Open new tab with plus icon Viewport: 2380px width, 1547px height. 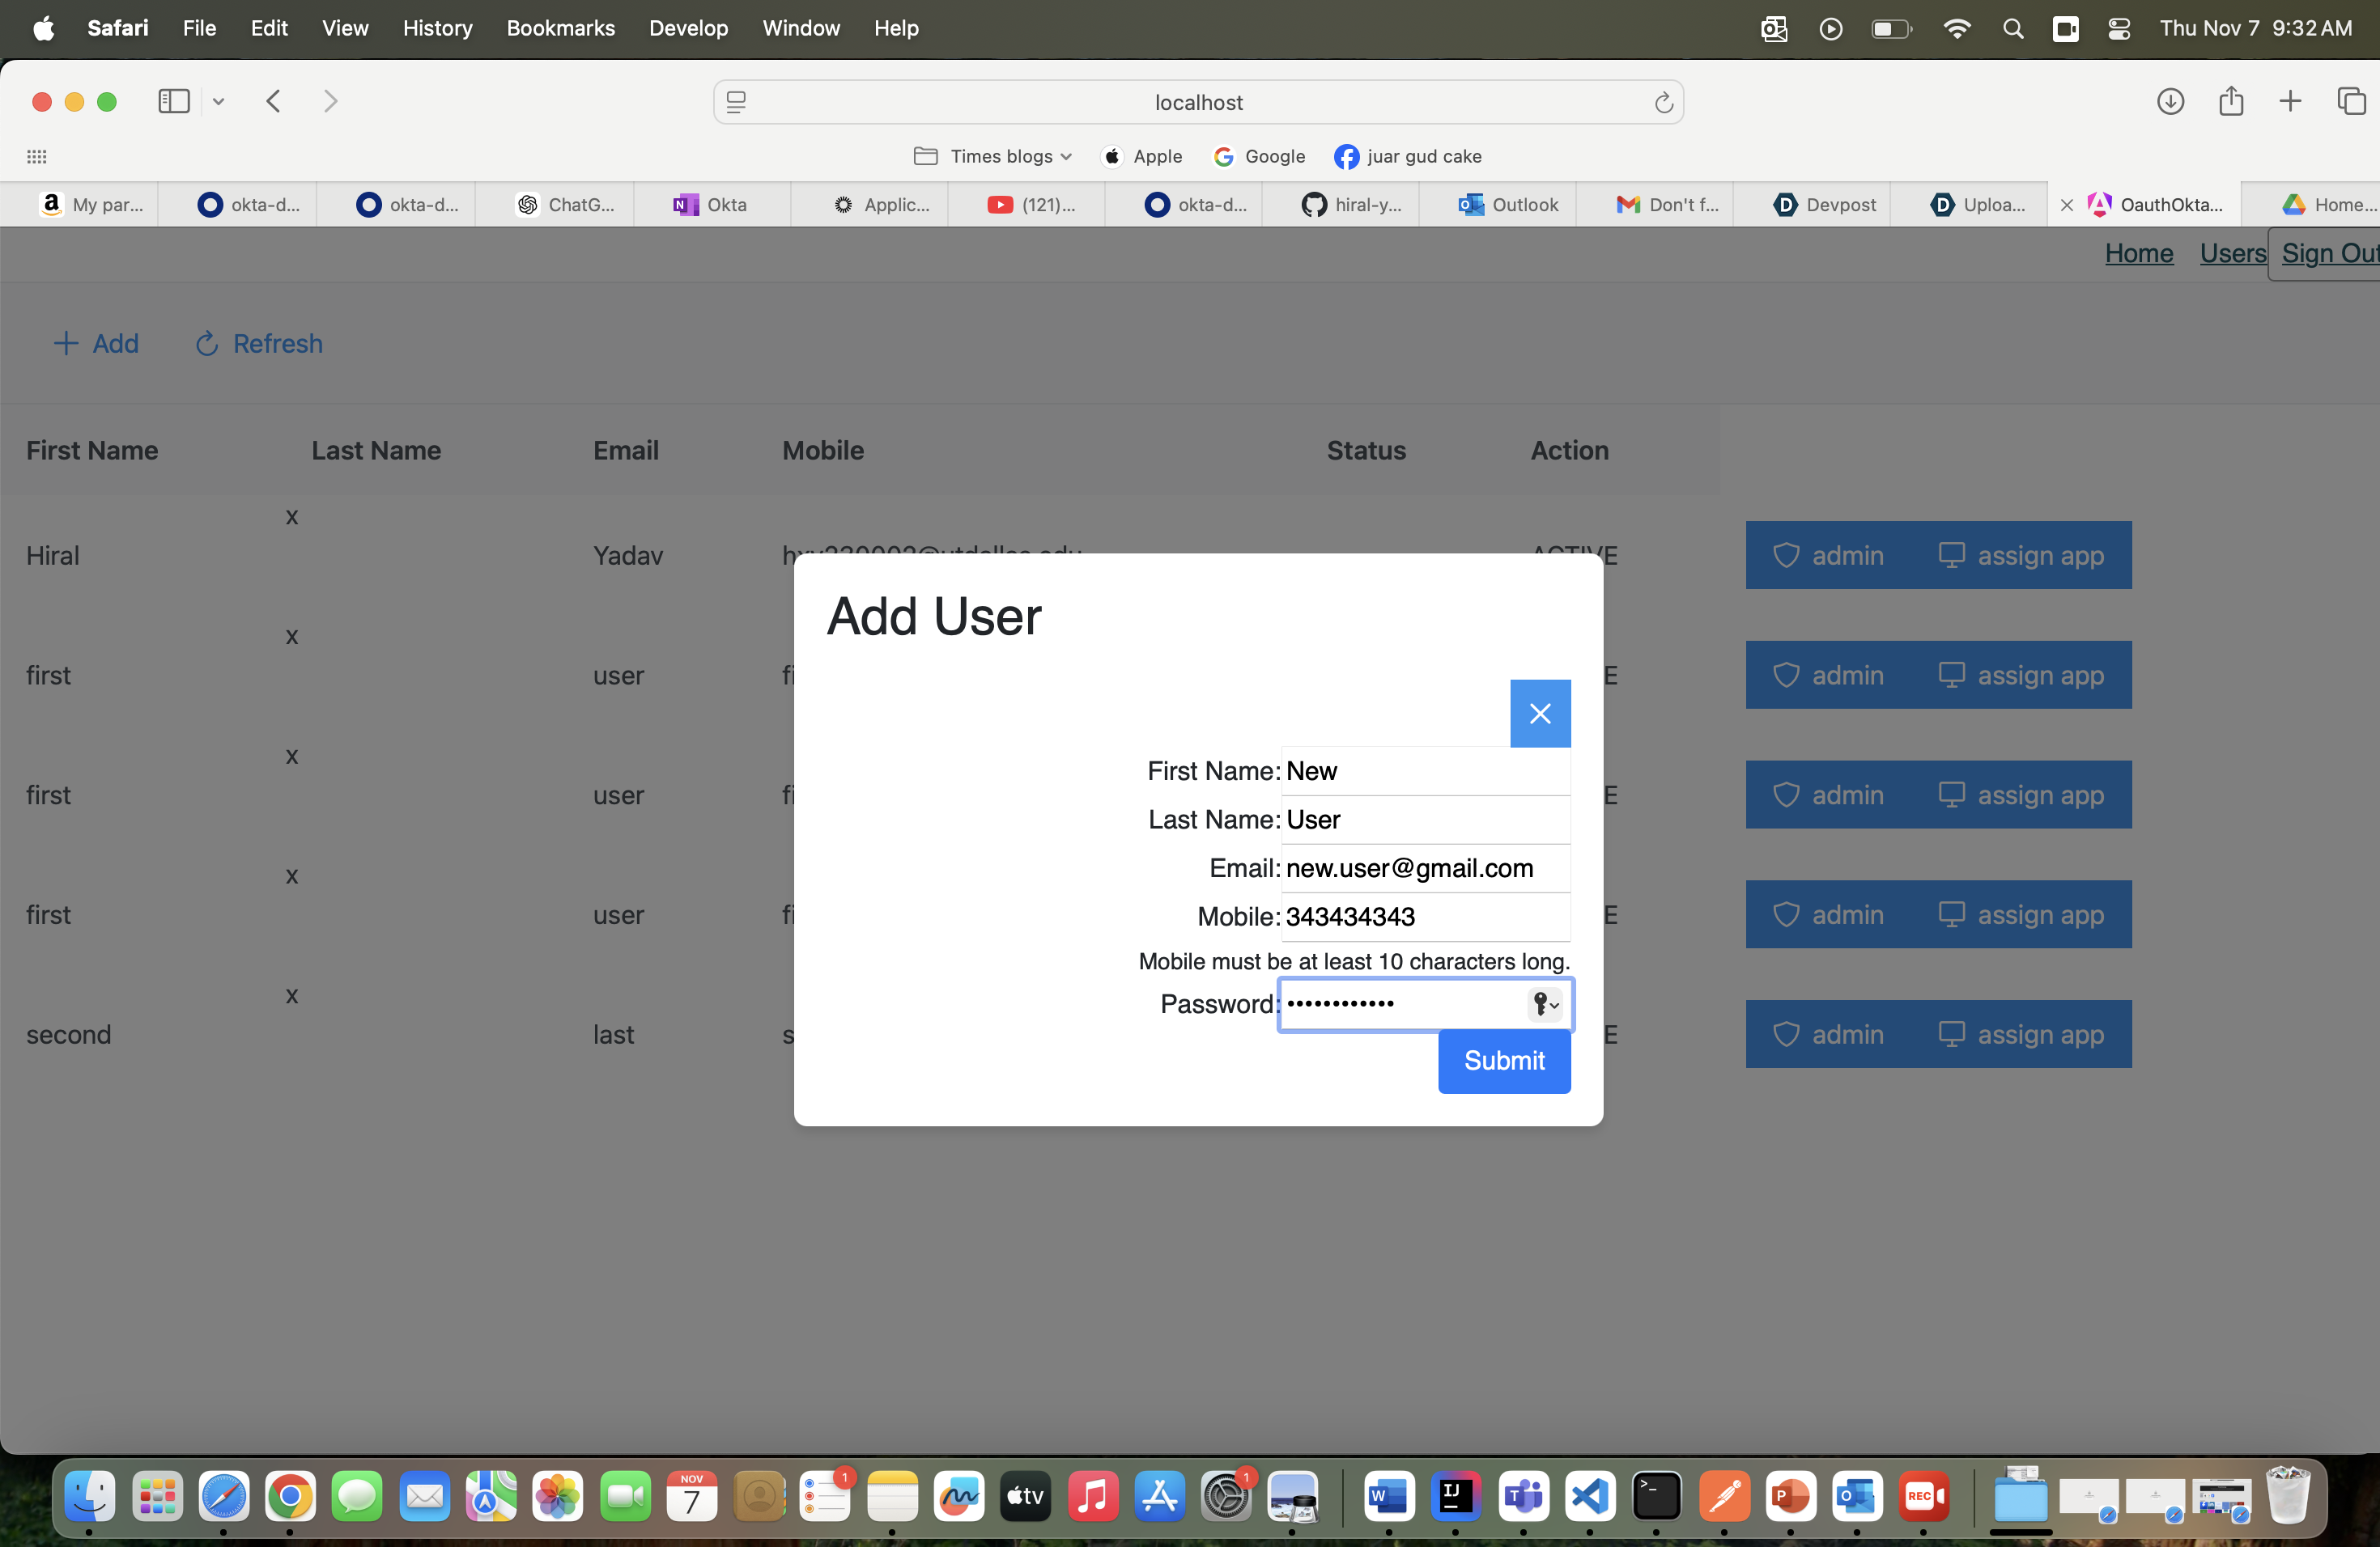tap(2290, 101)
